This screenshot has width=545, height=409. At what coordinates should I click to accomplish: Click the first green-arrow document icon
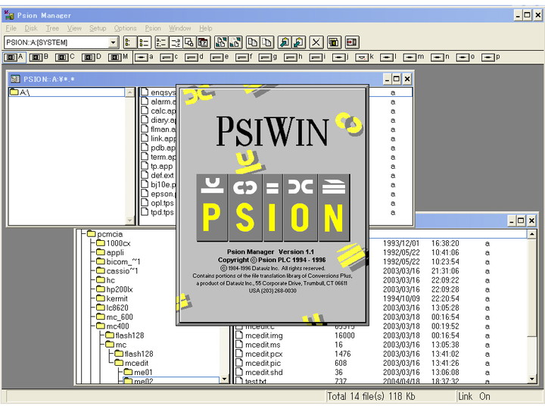tap(285, 42)
